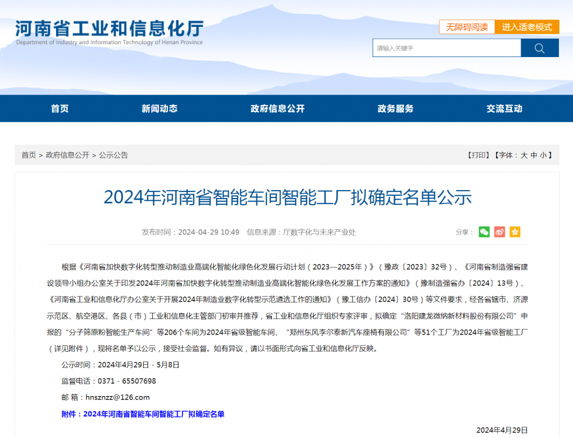Set font size to 中

533,156
